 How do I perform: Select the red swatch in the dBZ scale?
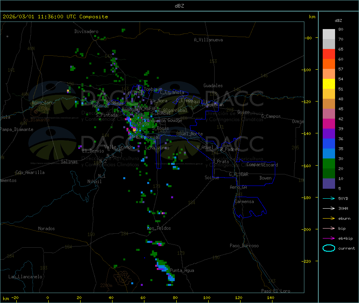(x=329, y=54)
